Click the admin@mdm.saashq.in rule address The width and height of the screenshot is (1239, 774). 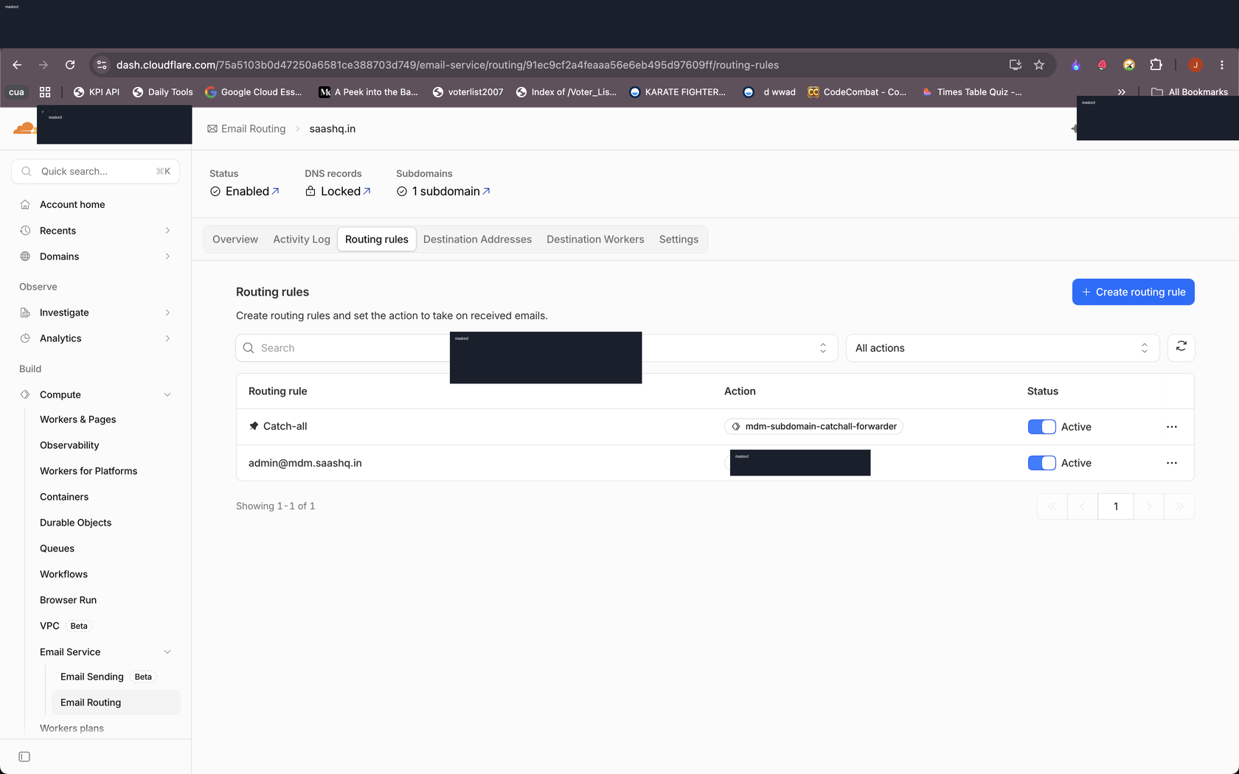(305, 463)
